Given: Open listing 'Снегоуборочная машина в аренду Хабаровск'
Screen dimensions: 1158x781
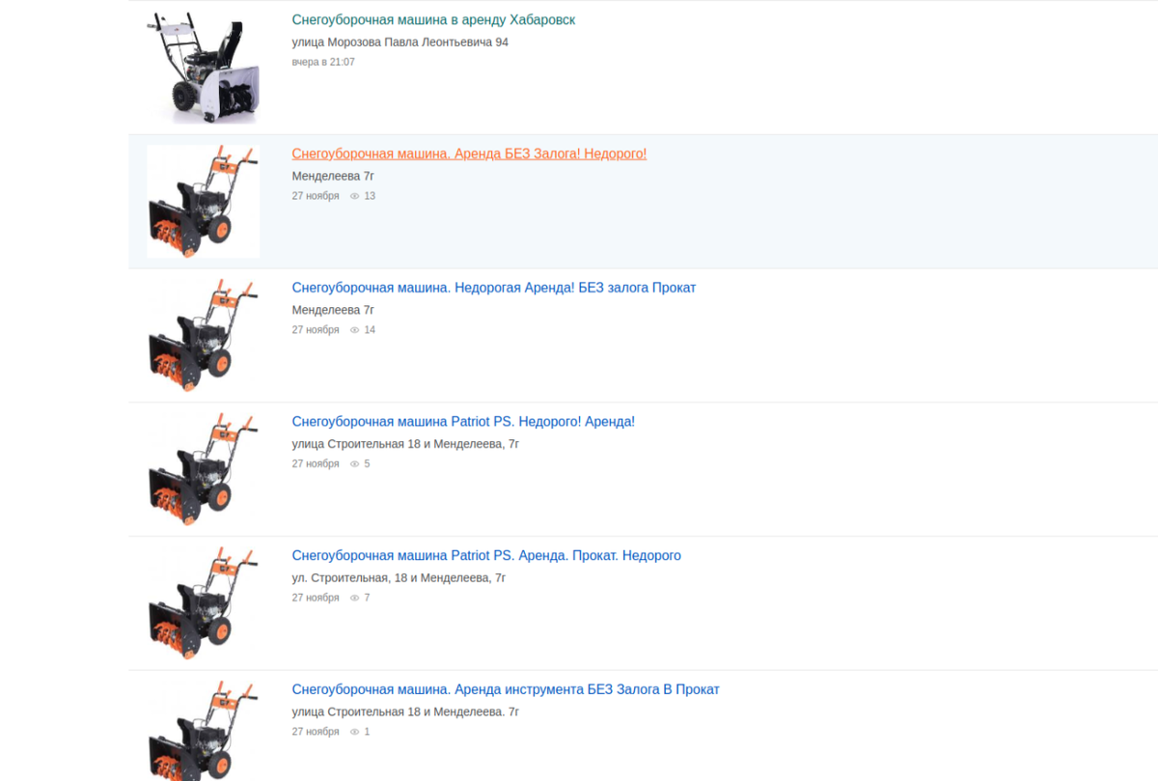Looking at the screenshot, I should pos(433,19).
